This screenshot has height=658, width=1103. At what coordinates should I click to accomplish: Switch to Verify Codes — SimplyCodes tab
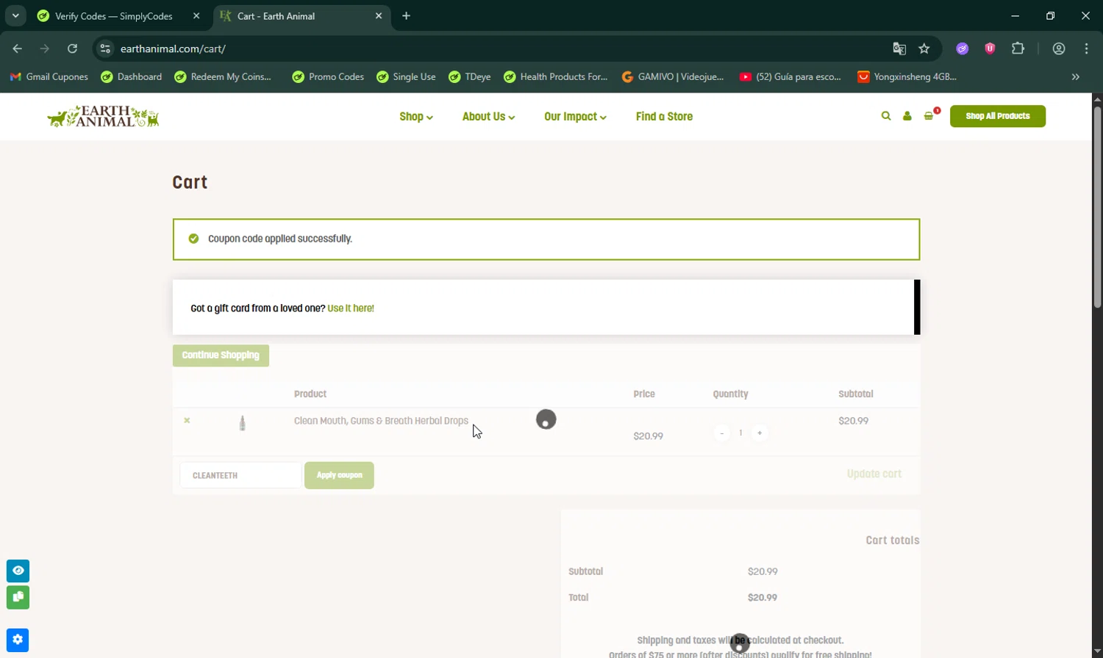click(x=113, y=15)
